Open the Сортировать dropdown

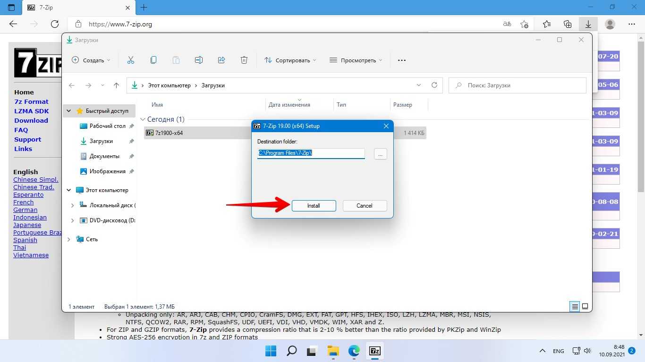point(290,60)
